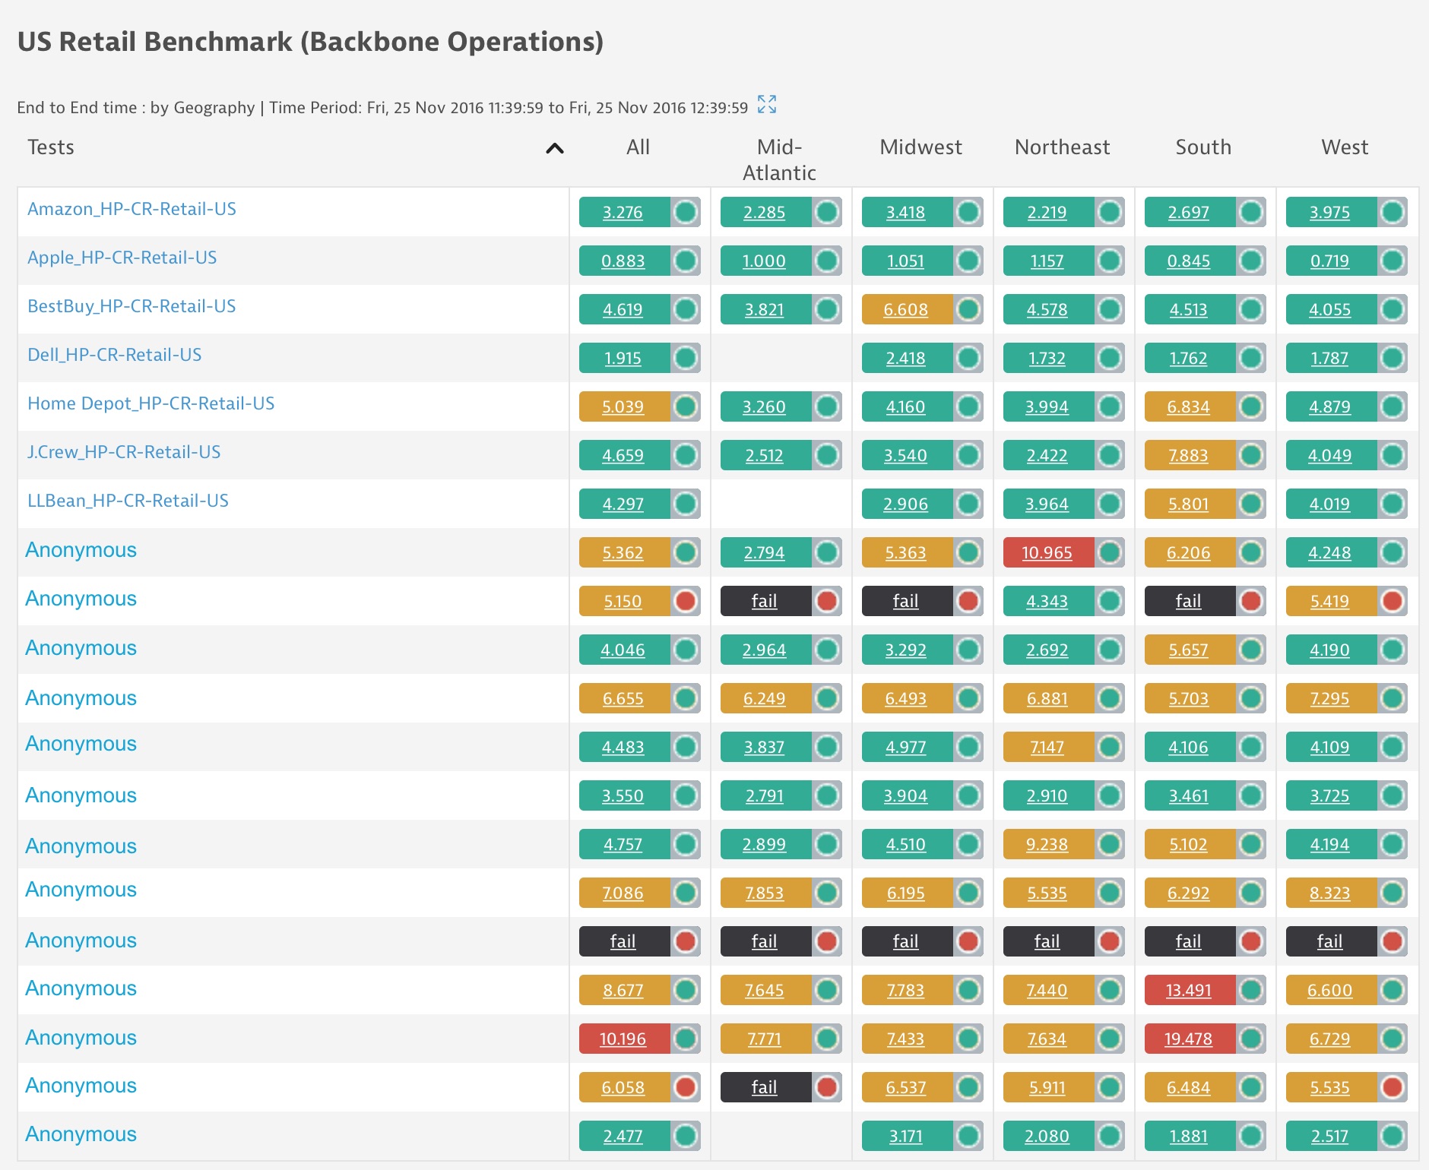
Task: Click red status dot beside 5.150
Action: [686, 601]
